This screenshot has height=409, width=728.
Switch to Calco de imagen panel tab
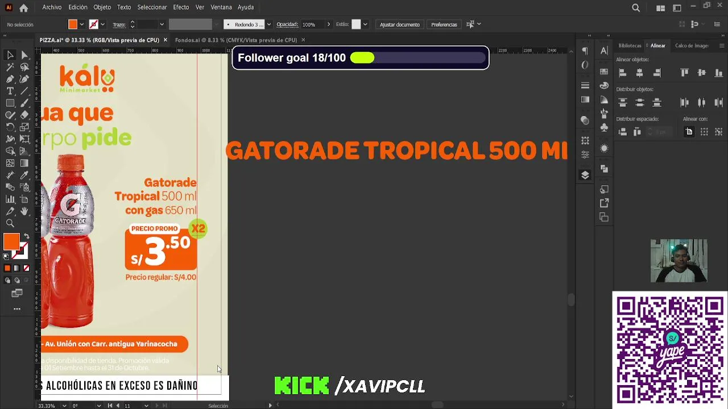pos(692,45)
